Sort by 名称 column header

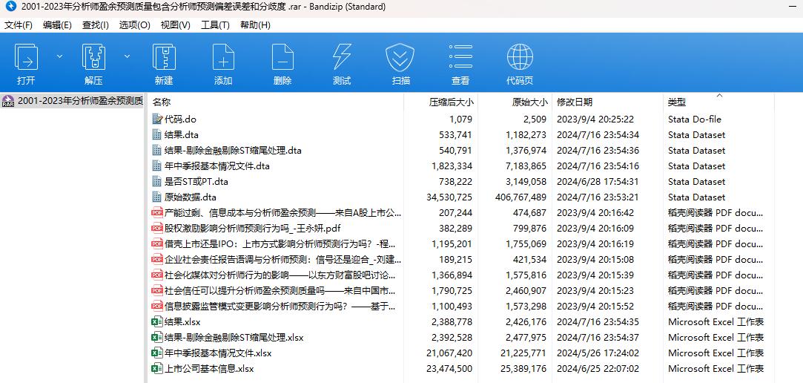162,102
